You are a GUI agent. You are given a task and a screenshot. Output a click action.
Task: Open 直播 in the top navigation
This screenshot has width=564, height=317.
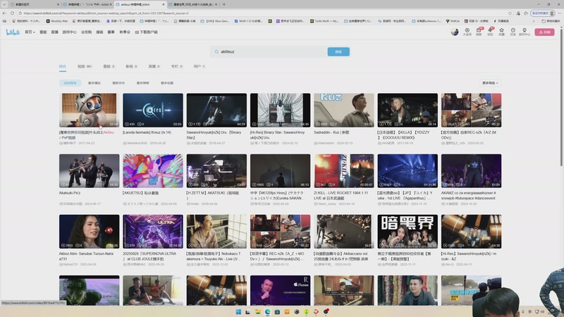point(55,32)
